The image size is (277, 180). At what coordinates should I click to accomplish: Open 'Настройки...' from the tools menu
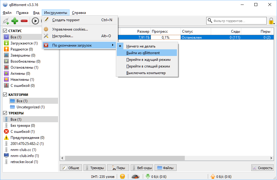tap(80, 36)
